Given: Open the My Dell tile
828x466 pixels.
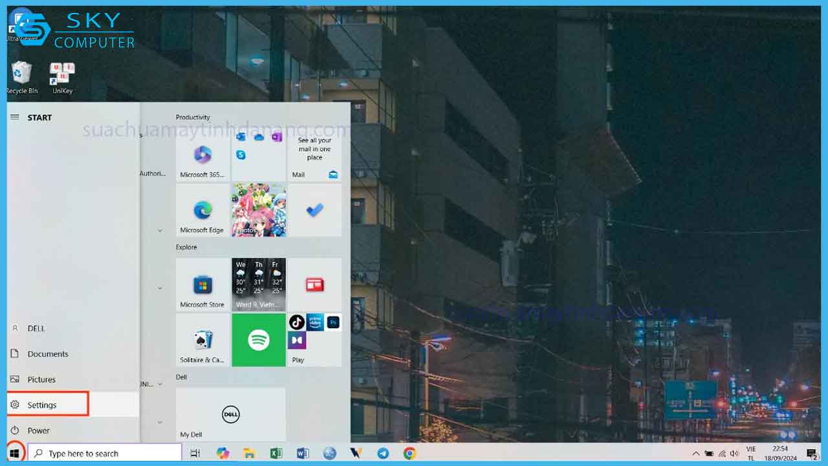Looking at the screenshot, I should click(230, 414).
